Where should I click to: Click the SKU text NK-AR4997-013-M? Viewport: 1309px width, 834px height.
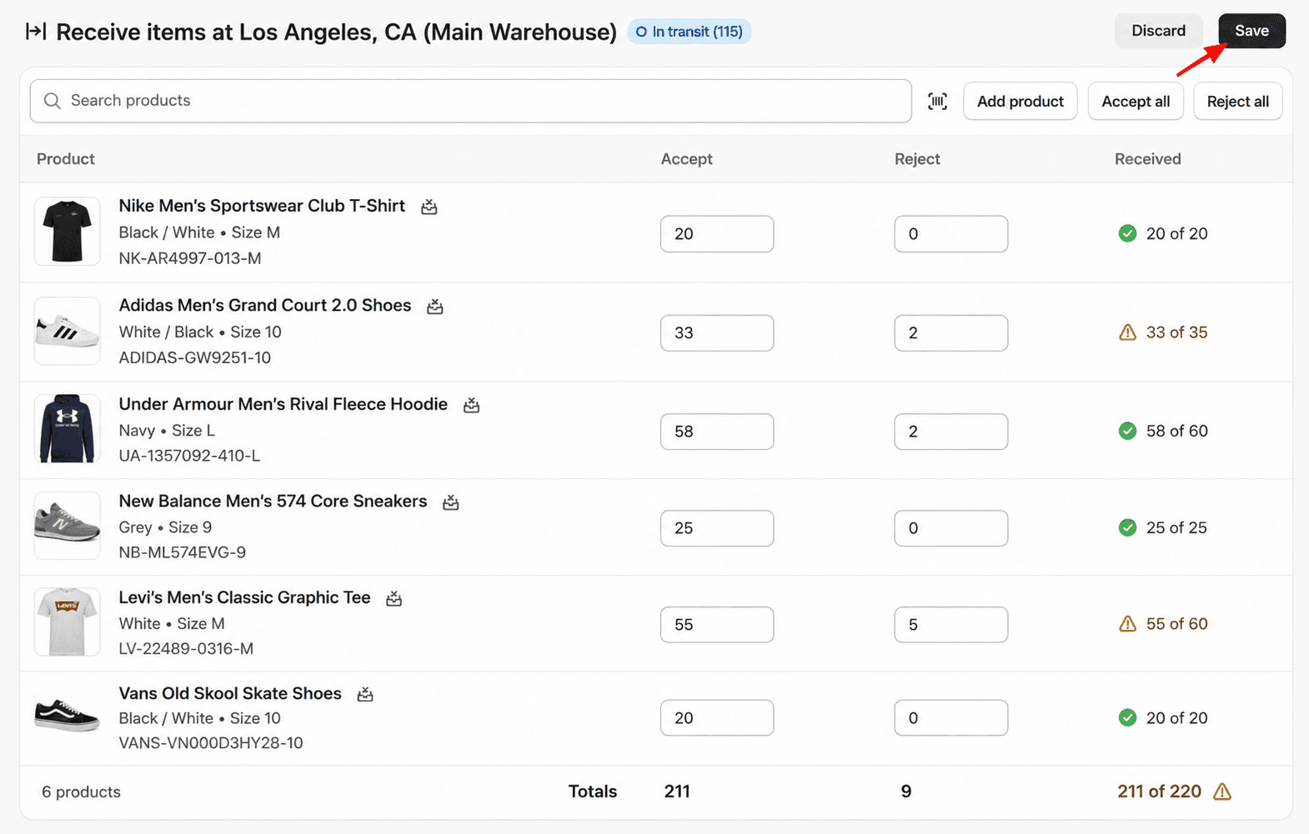click(x=190, y=258)
